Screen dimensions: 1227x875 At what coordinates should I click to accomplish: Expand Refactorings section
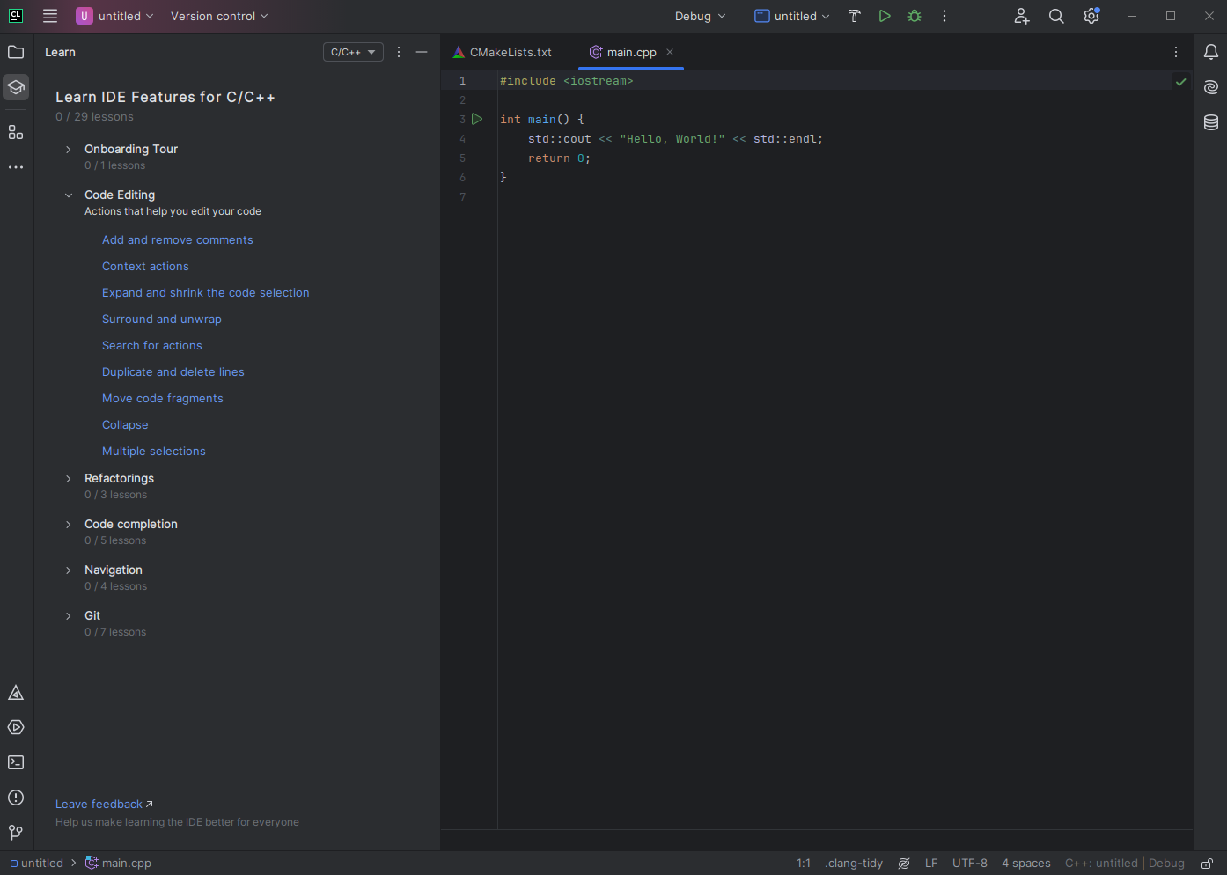(x=69, y=479)
